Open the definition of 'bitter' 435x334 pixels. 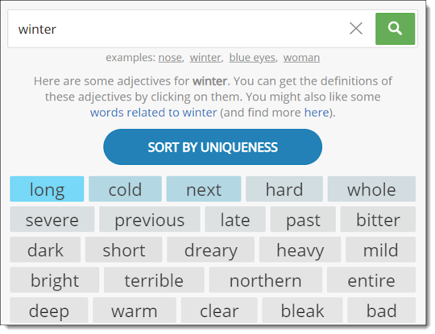[378, 220]
